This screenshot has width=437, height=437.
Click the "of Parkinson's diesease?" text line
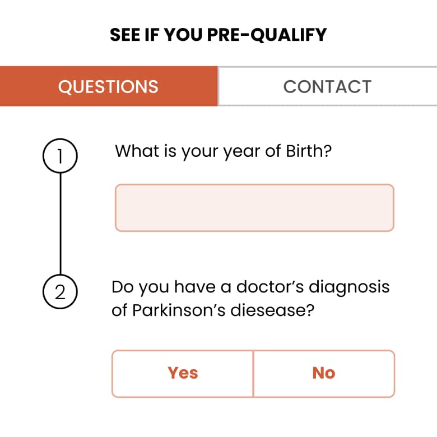[212, 310]
